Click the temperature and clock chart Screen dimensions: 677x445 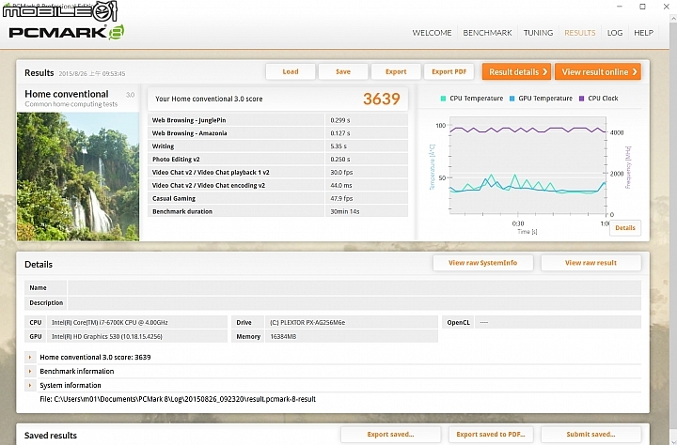tap(527, 165)
